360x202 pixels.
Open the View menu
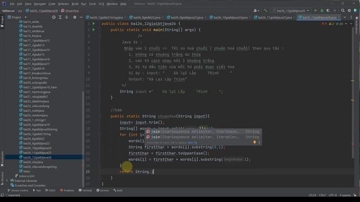(28, 4)
